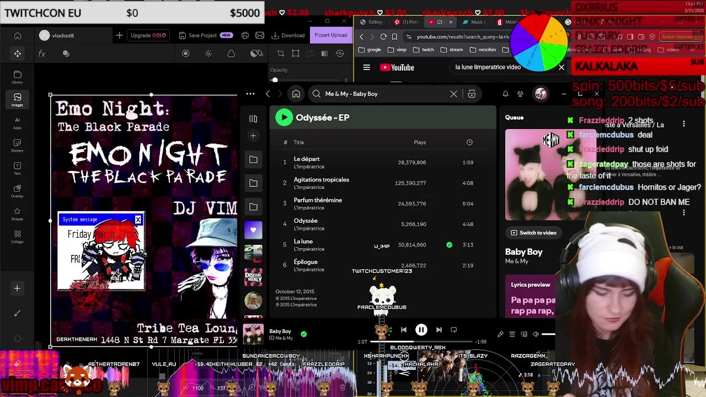Click Spotify home button
Image resolution: width=706 pixels, height=397 pixels.
click(x=296, y=94)
